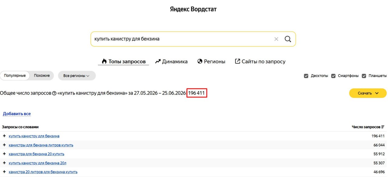The width and height of the screenshot is (388, 177).
Task: Open link 'купить канистру для бензина 20л'
Action: 38,163
